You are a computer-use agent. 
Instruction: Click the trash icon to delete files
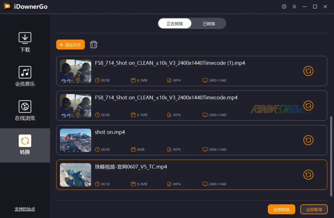point(94,45)
